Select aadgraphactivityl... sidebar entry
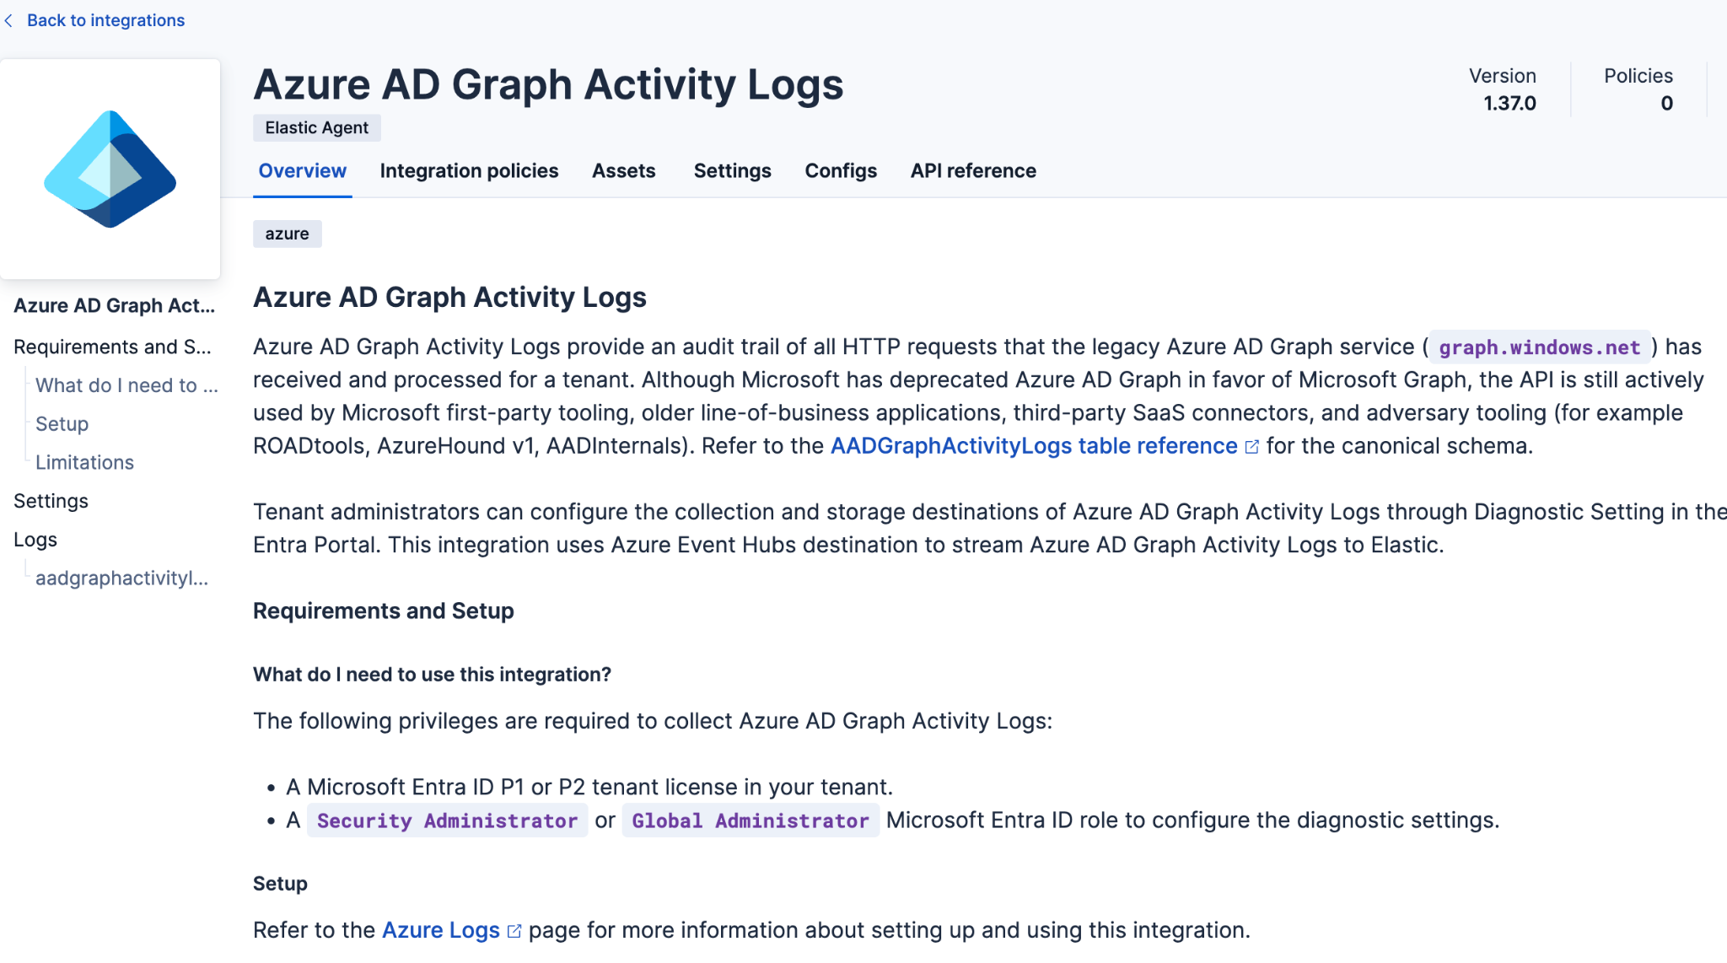1727x963 pixels. (x=121, y=578)
